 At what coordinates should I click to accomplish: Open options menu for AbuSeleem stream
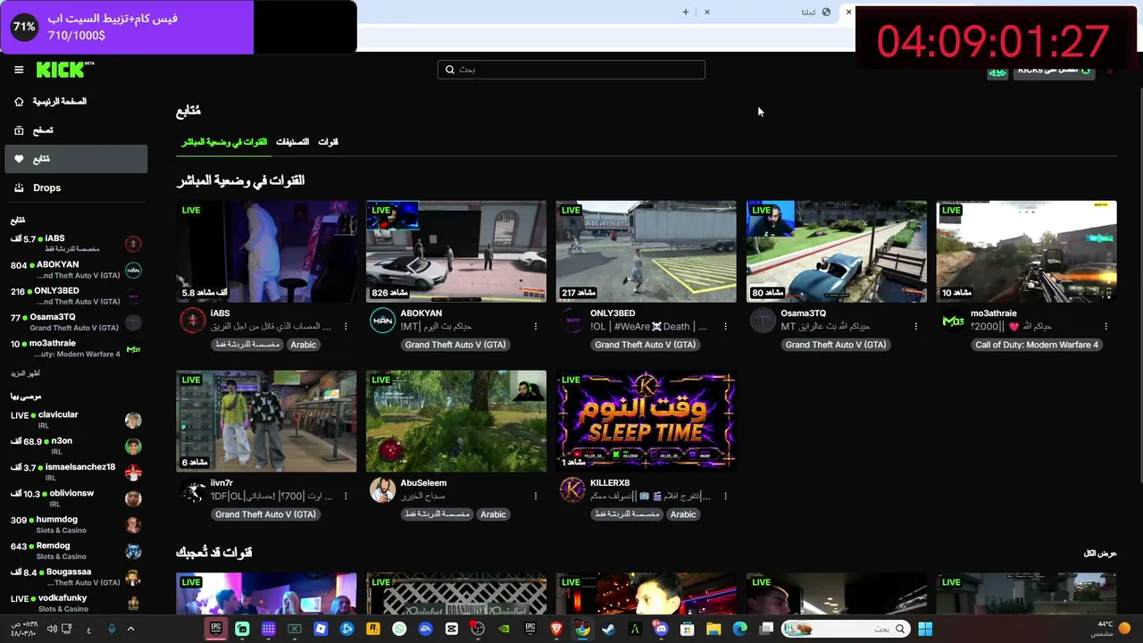(x=536, y=496)
